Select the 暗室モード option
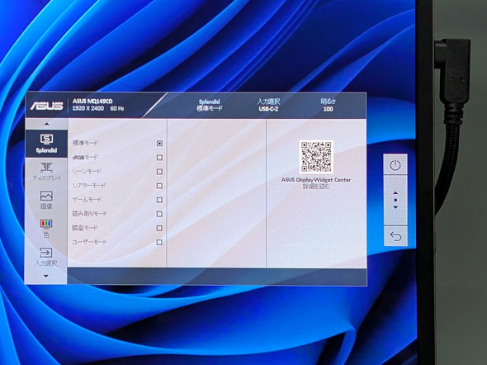The height and width of the screenshot is (365, 487). tap(159, 228)
